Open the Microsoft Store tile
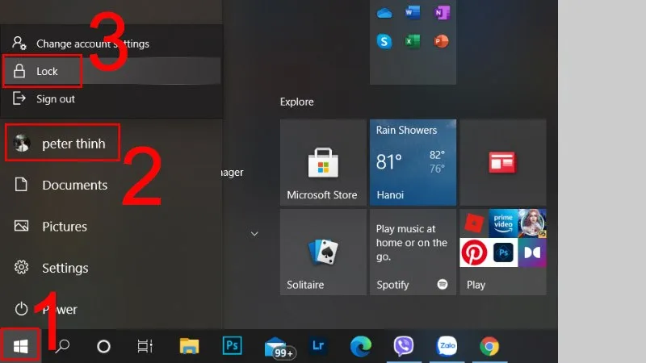 [x=322, y=162]
